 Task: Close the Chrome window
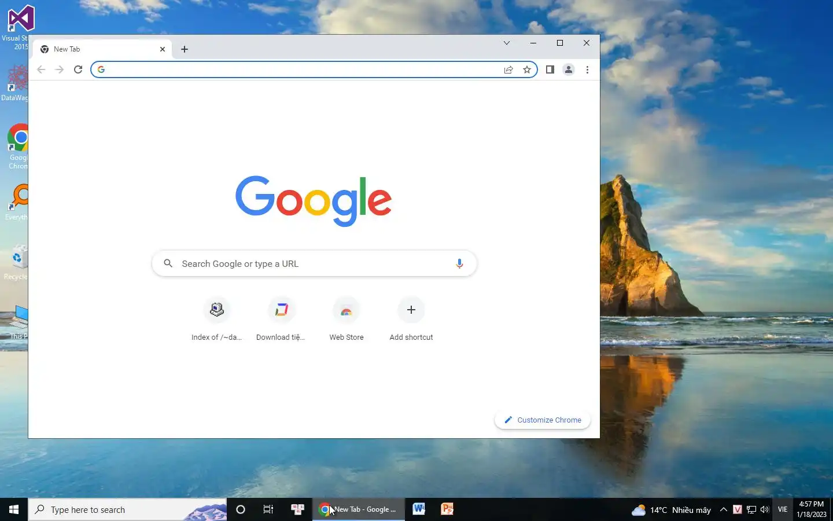click(587, 43)
